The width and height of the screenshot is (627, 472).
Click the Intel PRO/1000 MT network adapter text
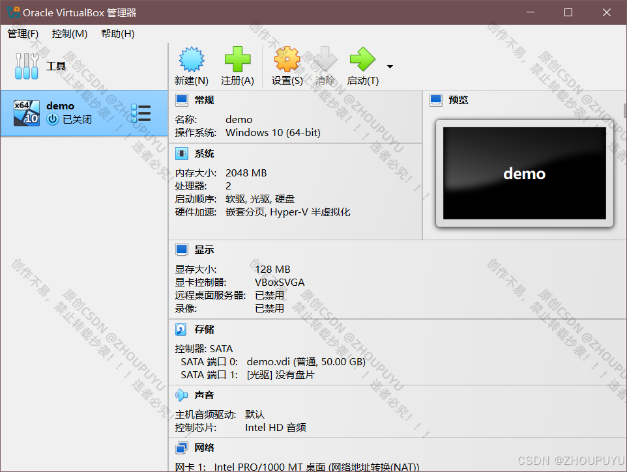tap(317, 467)
